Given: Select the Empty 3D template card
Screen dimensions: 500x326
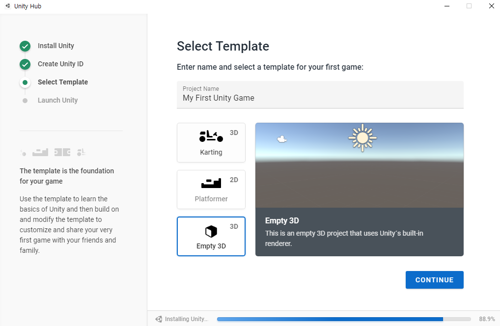Looking at the screenshot, I should click(x=211, y=237).
